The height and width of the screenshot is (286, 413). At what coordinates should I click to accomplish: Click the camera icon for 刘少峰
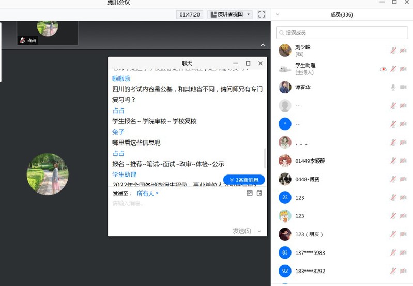pyautogui.click(x=403, y=50)
